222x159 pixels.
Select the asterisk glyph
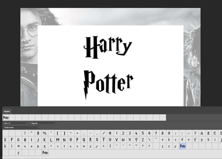tap(71, 133)
